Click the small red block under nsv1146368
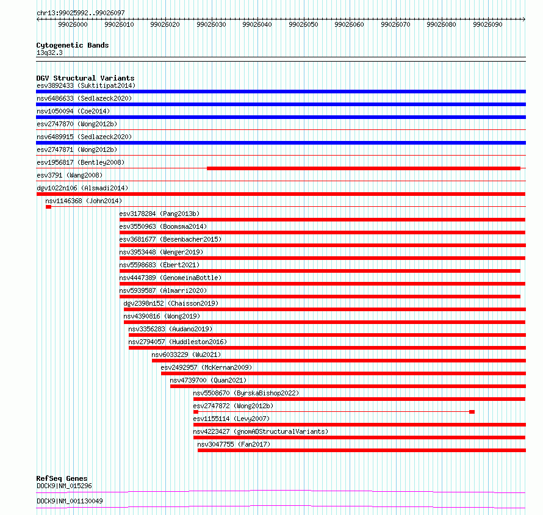This screenshot has width=543, height=515. tap(48, 207)
